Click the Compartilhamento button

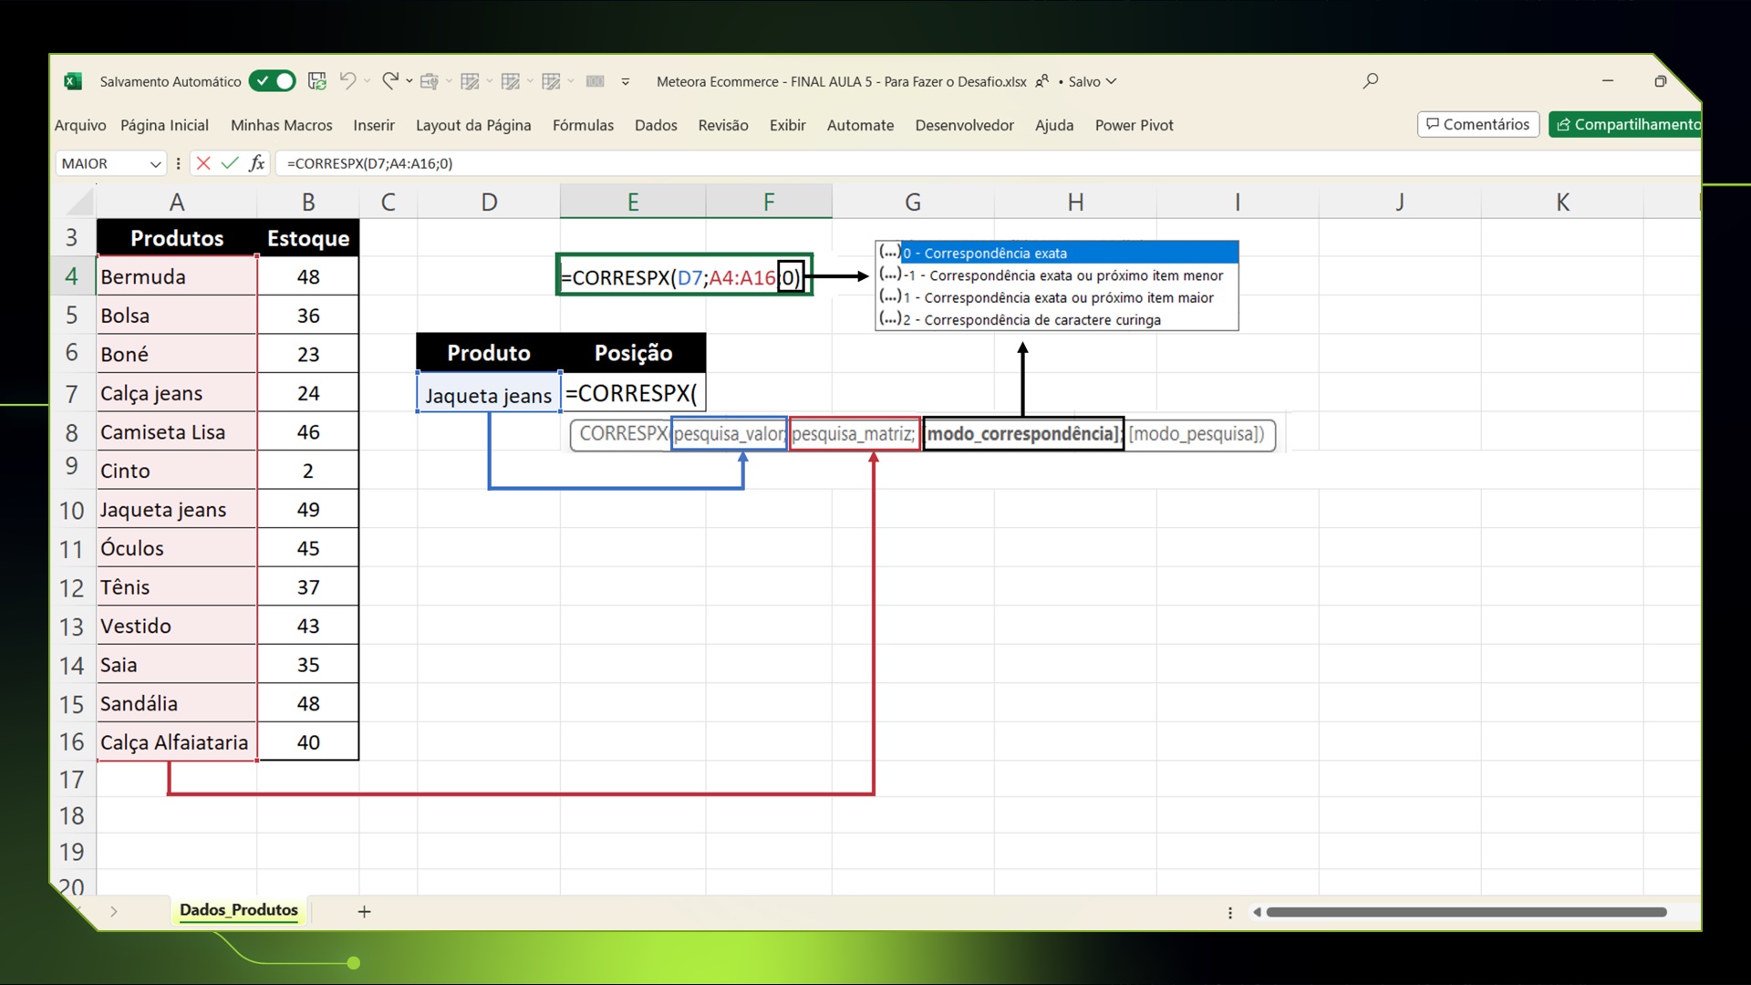[1626, 124]
